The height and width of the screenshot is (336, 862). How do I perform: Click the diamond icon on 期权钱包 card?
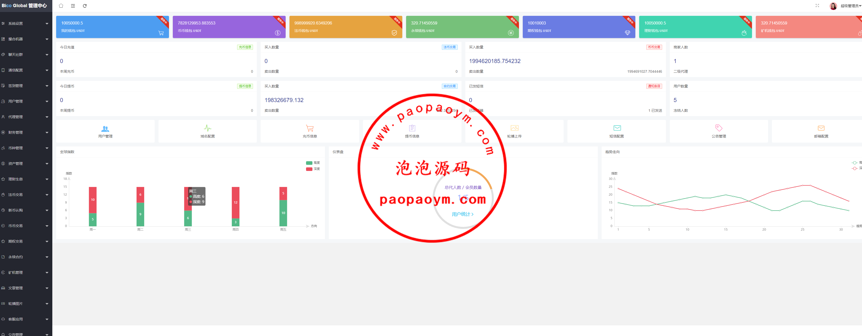click(627, 33)
